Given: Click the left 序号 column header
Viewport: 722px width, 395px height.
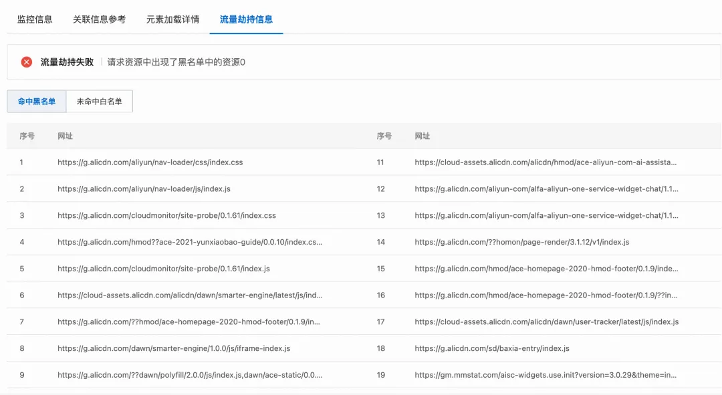Looking at the screenshot, I should 27,136.
